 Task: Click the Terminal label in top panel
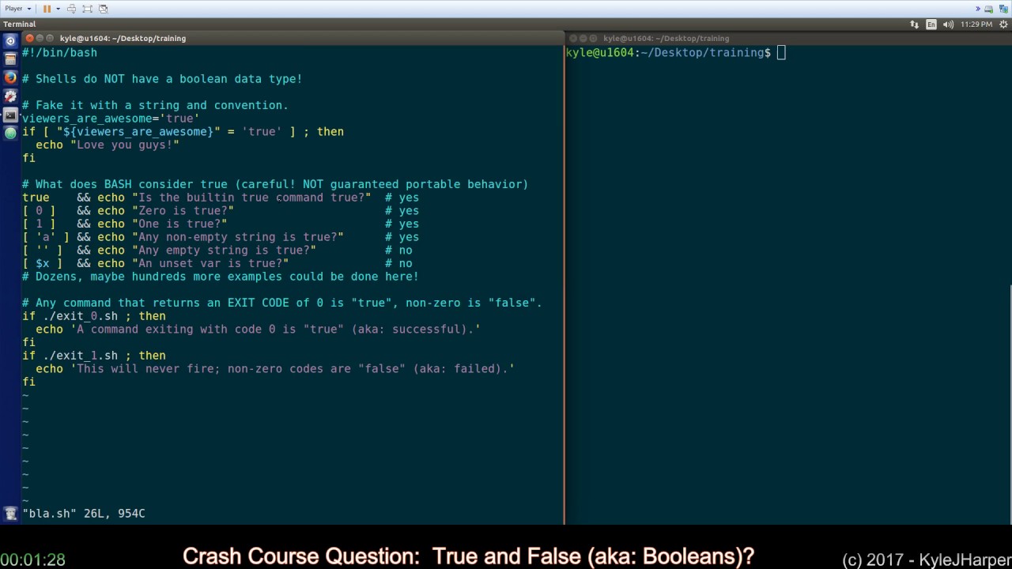coord(19,24)
